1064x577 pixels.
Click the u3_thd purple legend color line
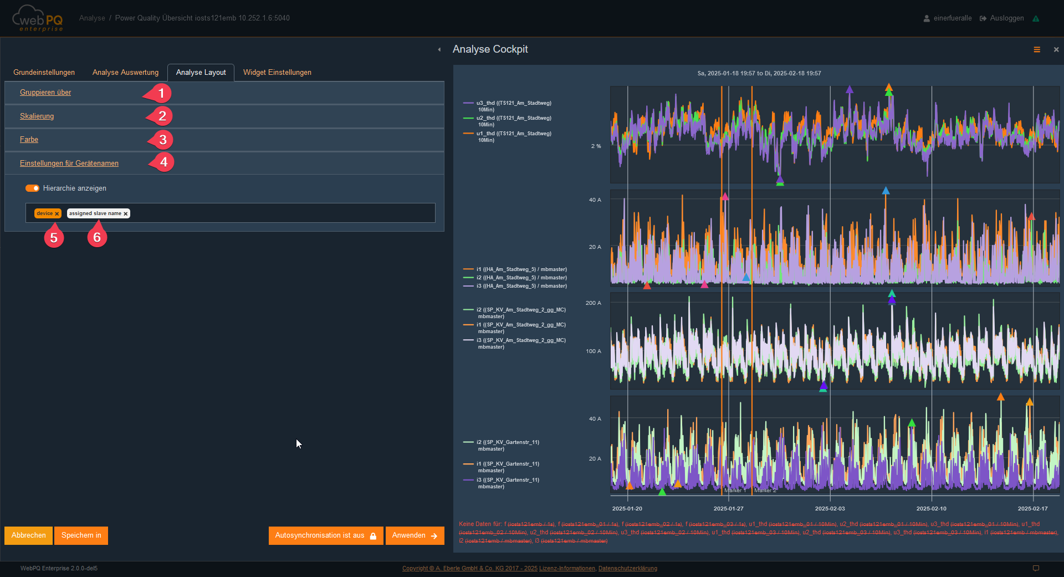(x=468, y=103)
